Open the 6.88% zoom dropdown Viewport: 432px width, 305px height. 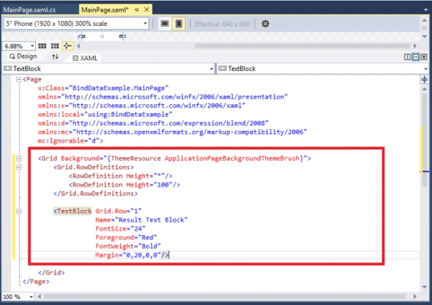(x=19, y=46)
